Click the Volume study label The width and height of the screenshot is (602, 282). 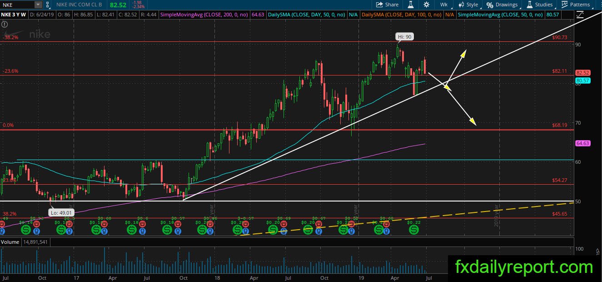(x=10, y=242)
